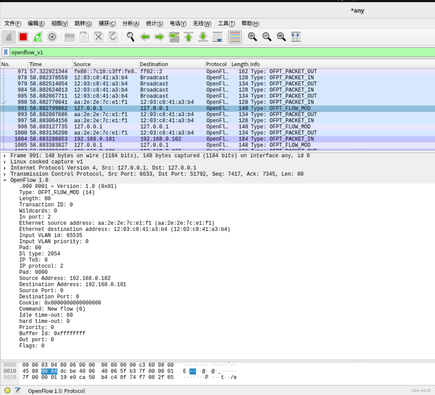Expand the Frame 991 tree node
435x395 pixels.
[5, 156]
